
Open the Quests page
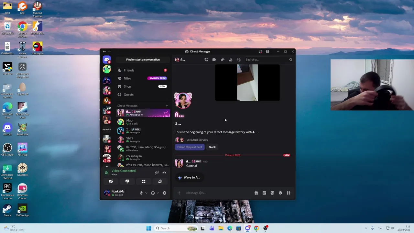[143, 94]
